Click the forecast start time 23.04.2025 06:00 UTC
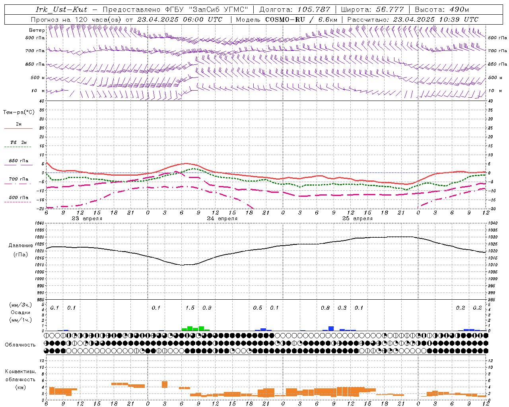Screen dimensions: 509x407 (x=180, y=19)
